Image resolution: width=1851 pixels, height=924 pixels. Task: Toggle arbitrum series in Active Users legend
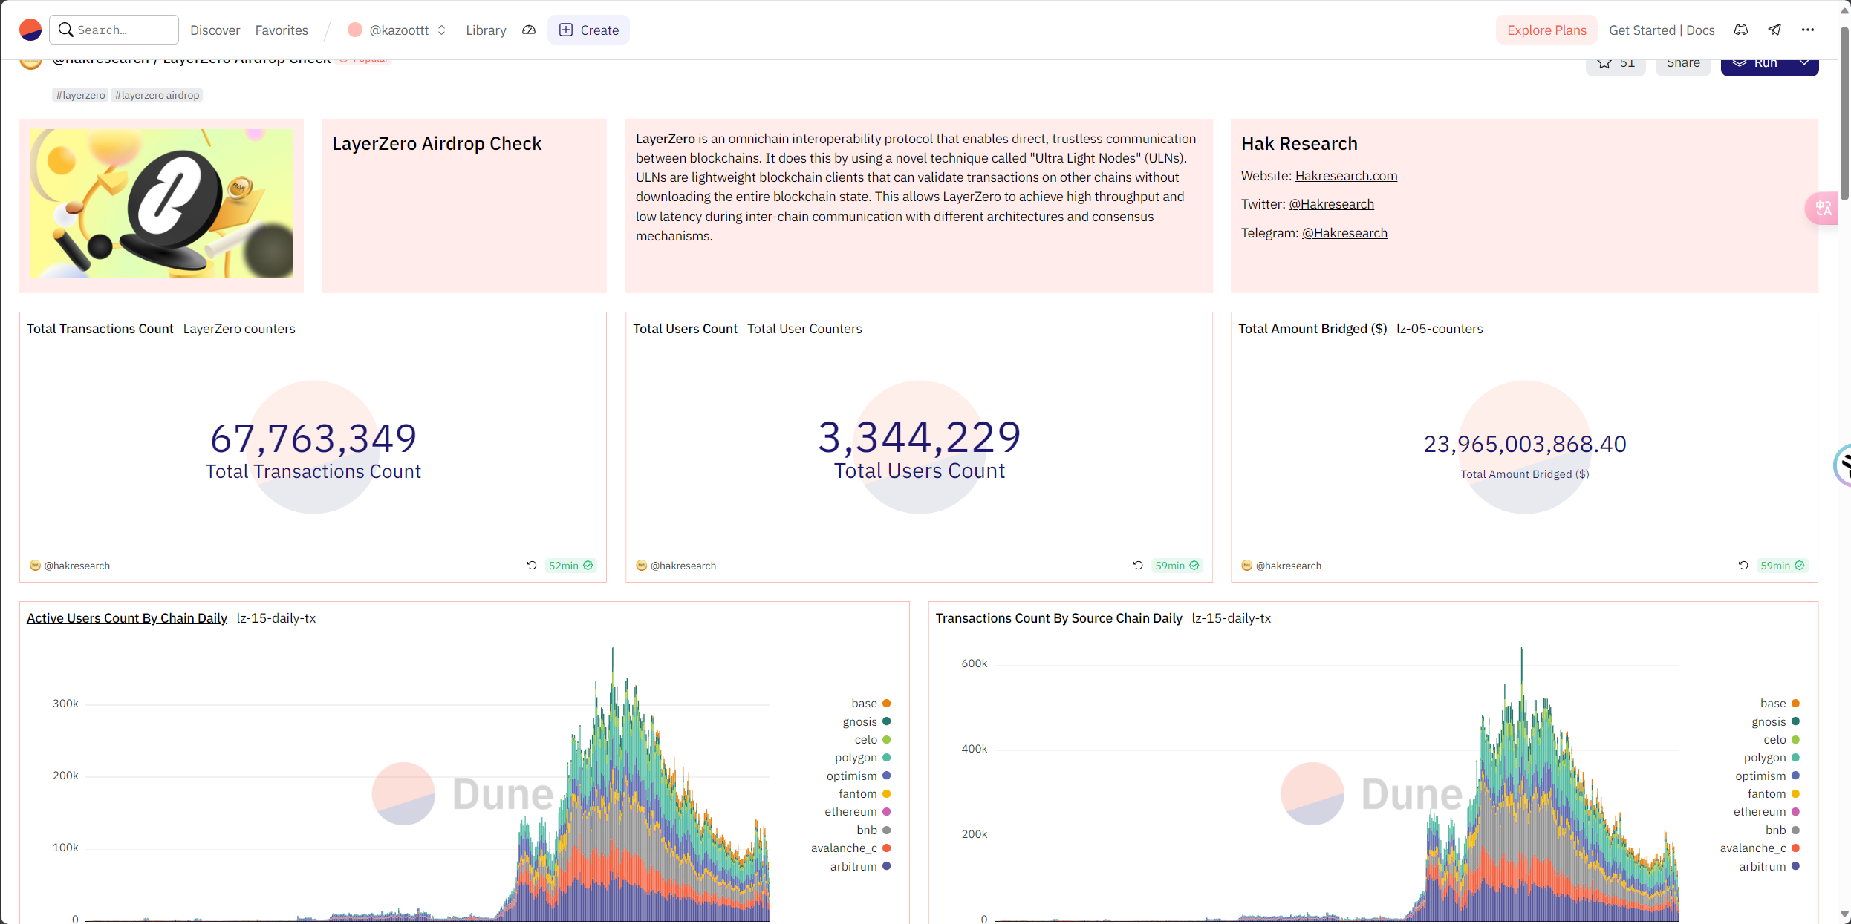click(x=860, y=867)
